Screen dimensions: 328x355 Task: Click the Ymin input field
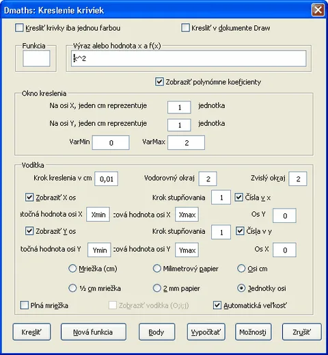(x=99, y=250)
